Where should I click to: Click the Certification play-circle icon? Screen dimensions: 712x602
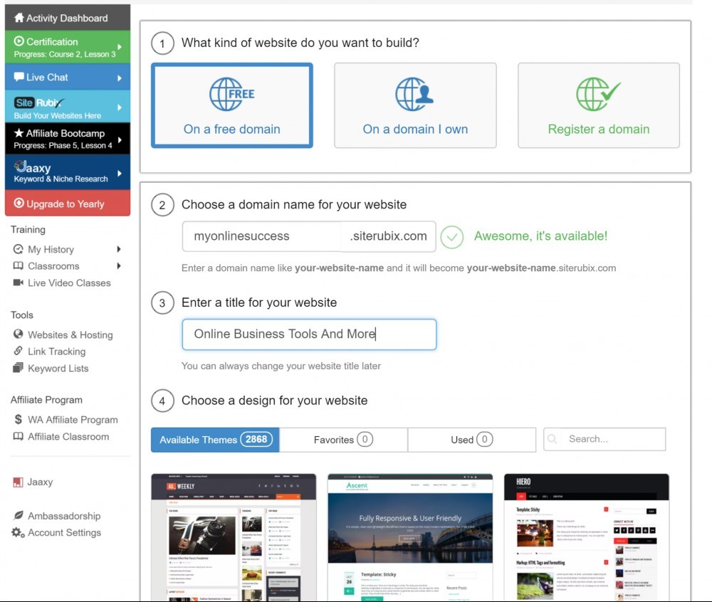click(x=19, y=41)
